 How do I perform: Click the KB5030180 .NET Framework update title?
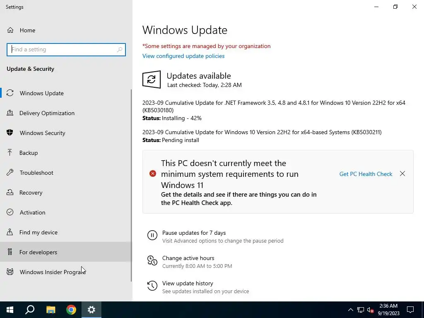pyautogui.click(x=274, y=106)
